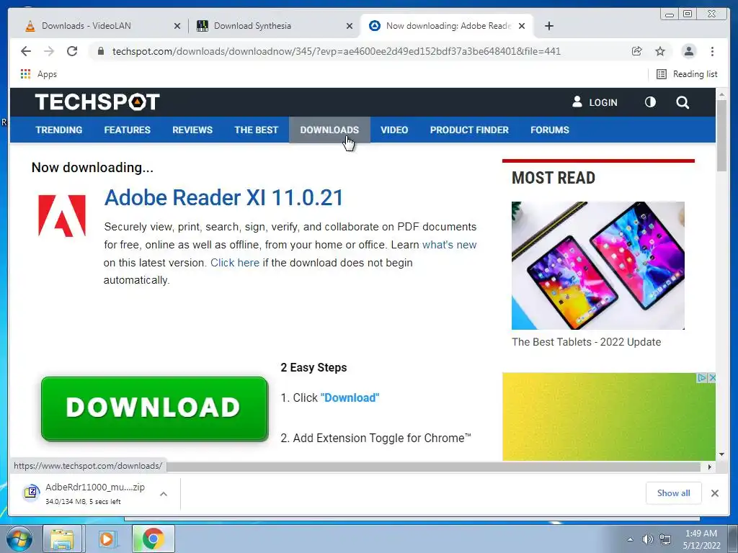Open the VIDEO nav section

[394, 130]
